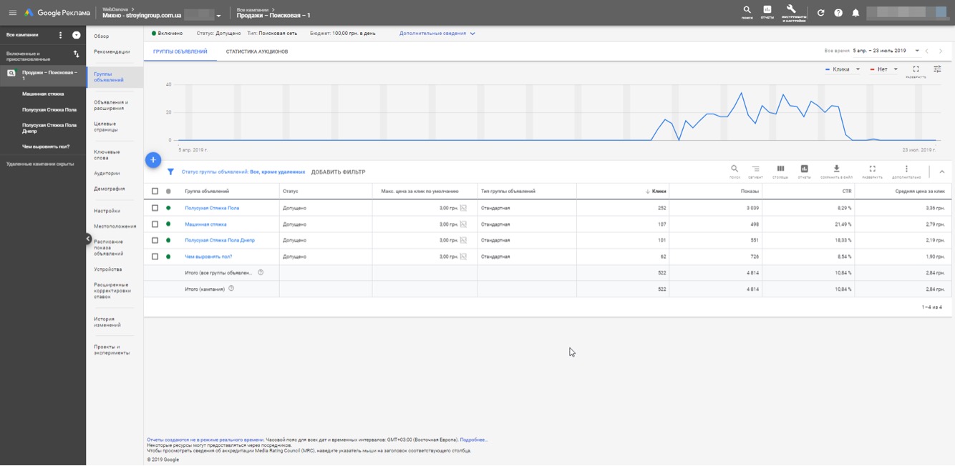This screenshot has width=955, height=466.
Task: Switch to the Статистика аукционов tab
Action: [x=257, y=51]
